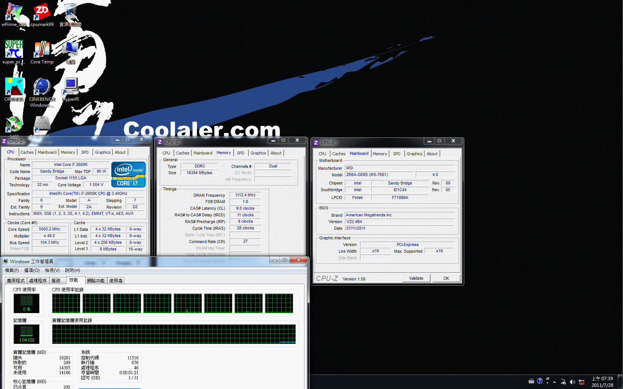Open Mainboard tab in left CPU-Z

[47, 152]
